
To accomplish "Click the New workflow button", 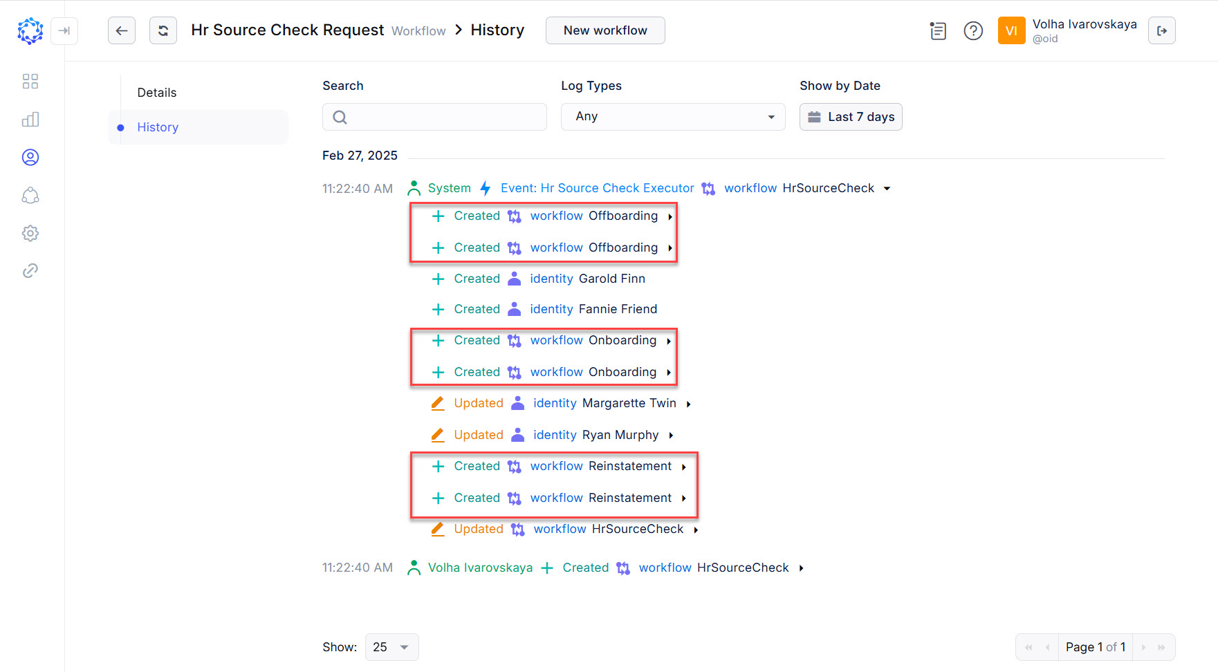I will pyautogui.click(x=605, y=30).
